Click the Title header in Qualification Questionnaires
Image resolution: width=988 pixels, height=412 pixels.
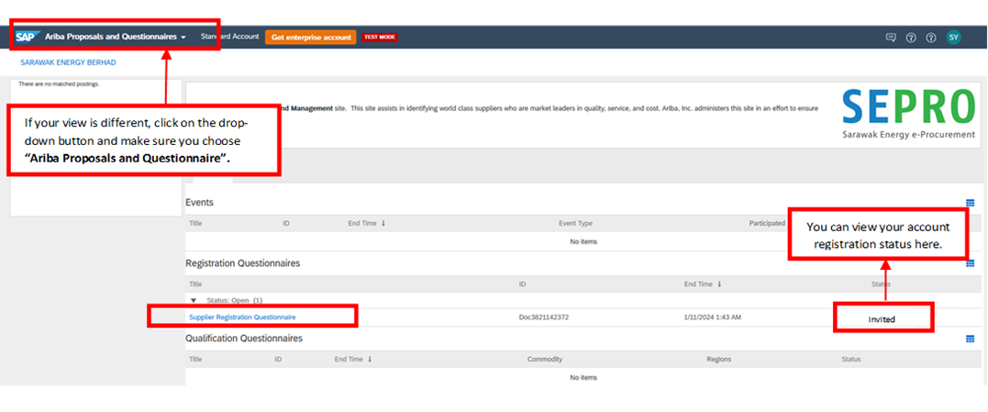click(x=195, y=359)
